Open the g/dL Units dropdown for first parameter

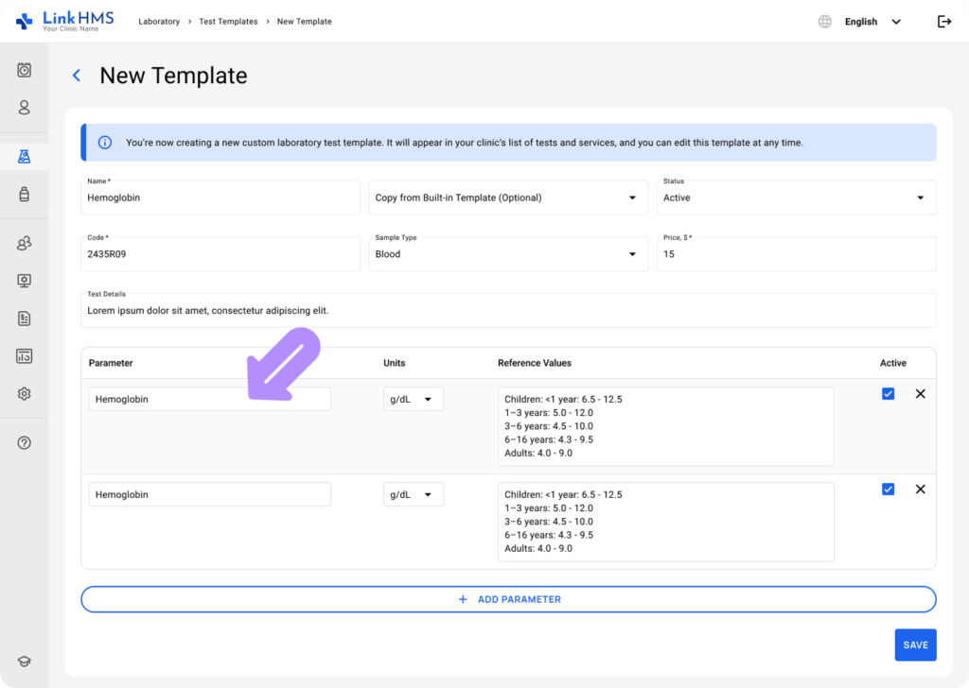pos(414,399)
